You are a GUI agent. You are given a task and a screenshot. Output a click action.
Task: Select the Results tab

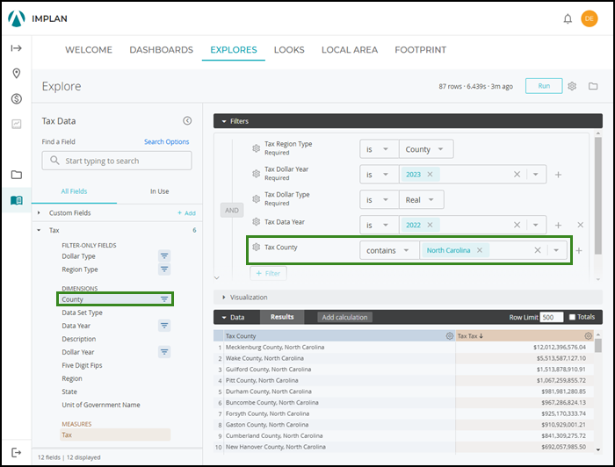pos(282,317)
